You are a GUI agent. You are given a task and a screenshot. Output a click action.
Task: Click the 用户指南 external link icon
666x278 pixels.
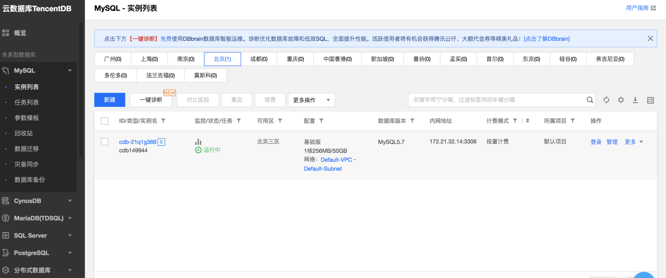(653, 8)
